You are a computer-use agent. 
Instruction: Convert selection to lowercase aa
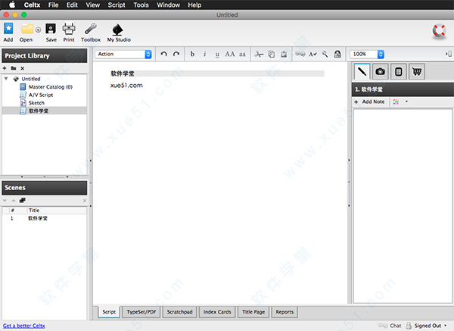point(242,55)
